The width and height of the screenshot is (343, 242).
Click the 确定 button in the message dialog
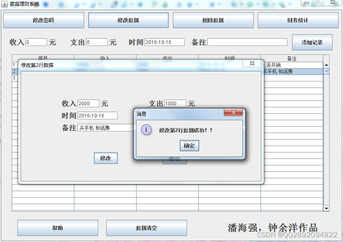(x=189, y=146)
